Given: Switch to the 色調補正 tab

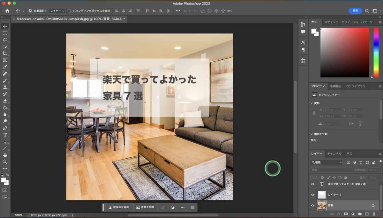Looking at the screenshot, I should [336, 86].
